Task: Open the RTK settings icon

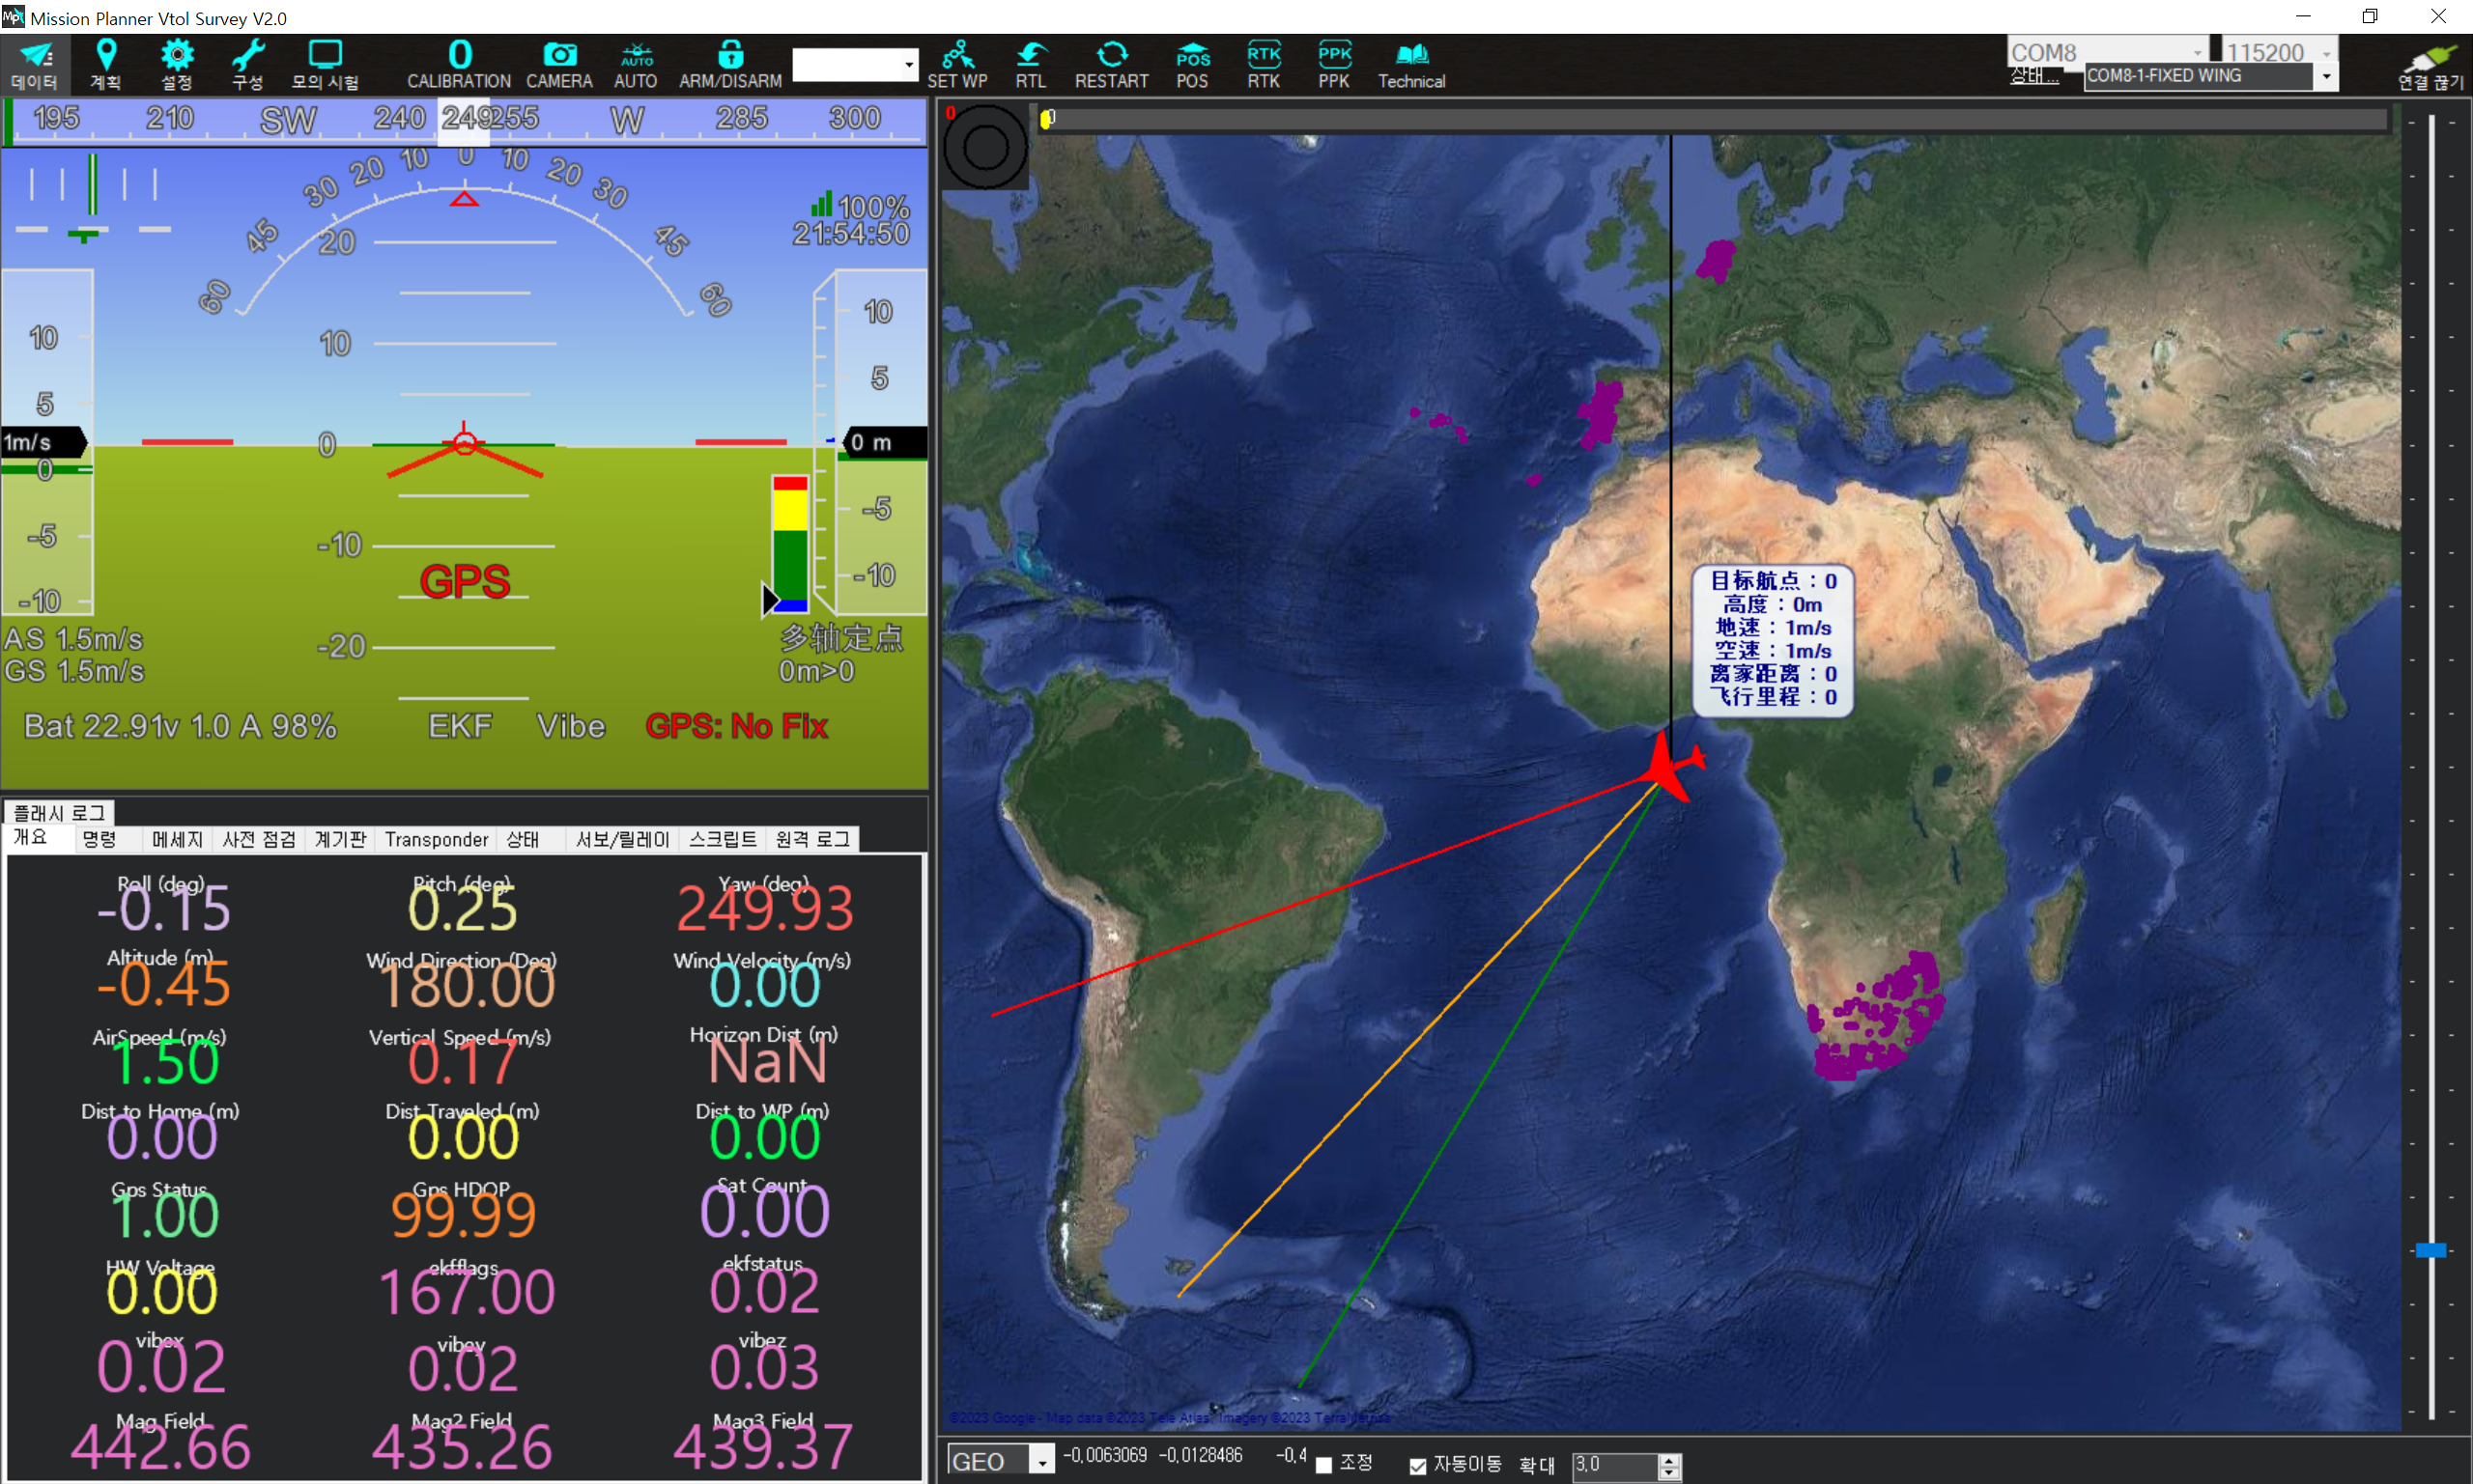Action: (1264, 64)
